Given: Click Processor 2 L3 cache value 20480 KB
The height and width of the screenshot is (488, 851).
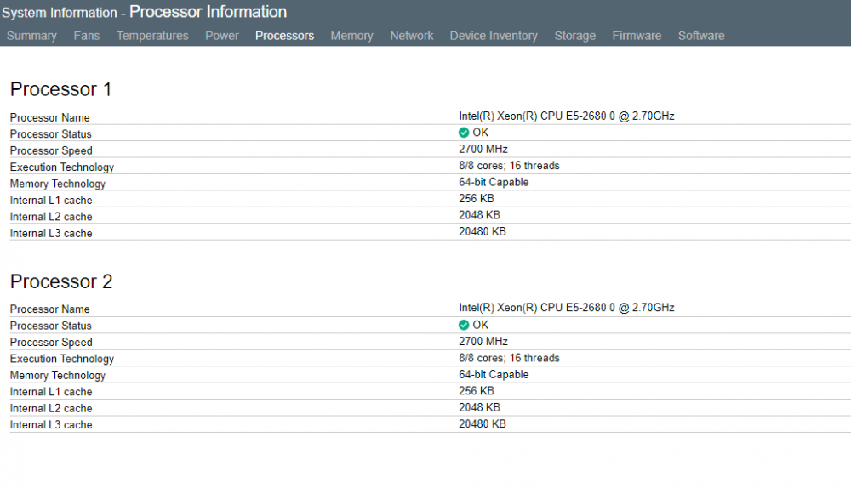Looking at the screenshot, I should 482,424.
